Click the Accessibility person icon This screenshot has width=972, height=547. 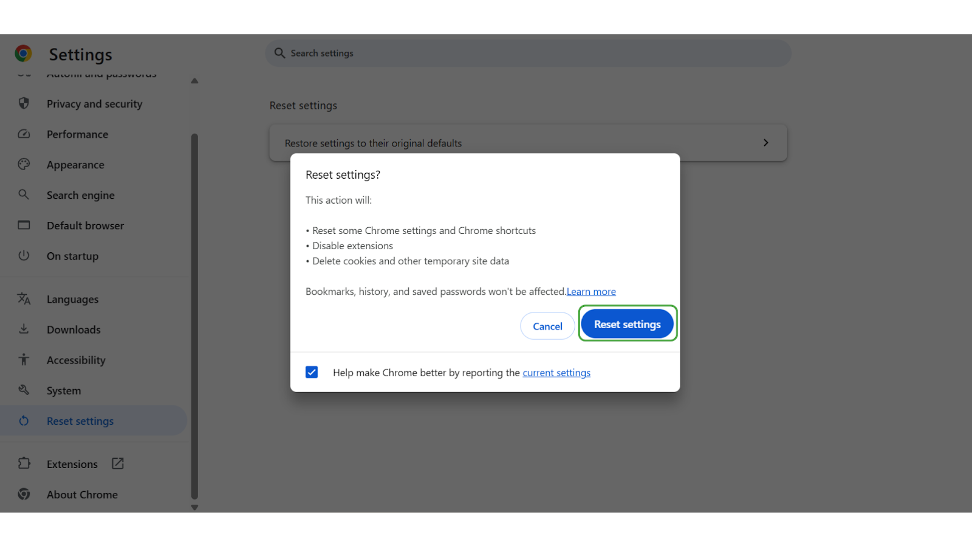click(24, 359)
